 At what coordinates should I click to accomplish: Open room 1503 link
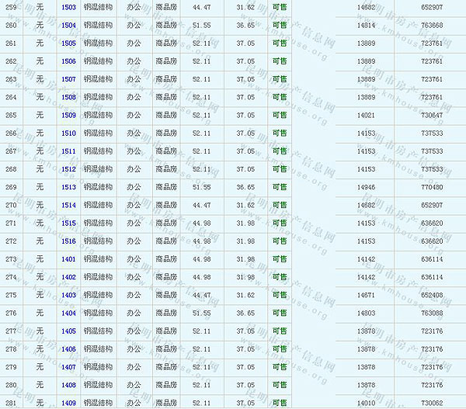click(x=68, y=8)
